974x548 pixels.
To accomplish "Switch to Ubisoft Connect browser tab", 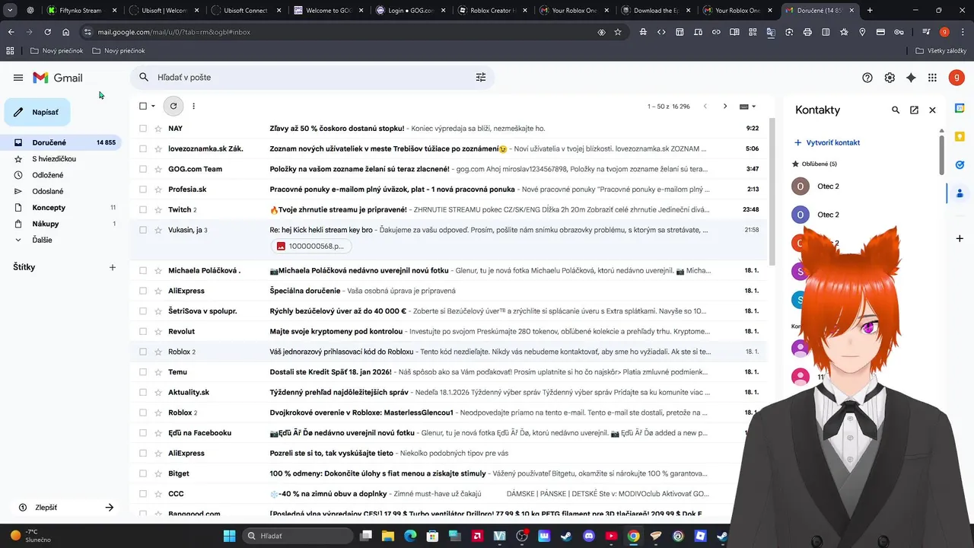I will tap(245, 11).
